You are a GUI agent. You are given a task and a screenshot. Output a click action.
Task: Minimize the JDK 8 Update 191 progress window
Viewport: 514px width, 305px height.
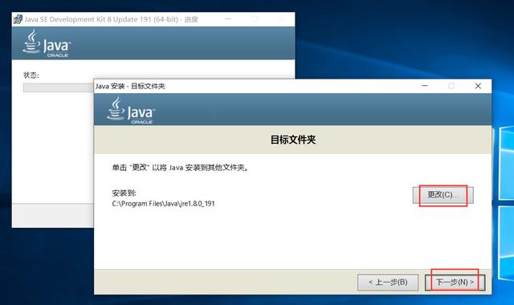(x=228, y=19)
